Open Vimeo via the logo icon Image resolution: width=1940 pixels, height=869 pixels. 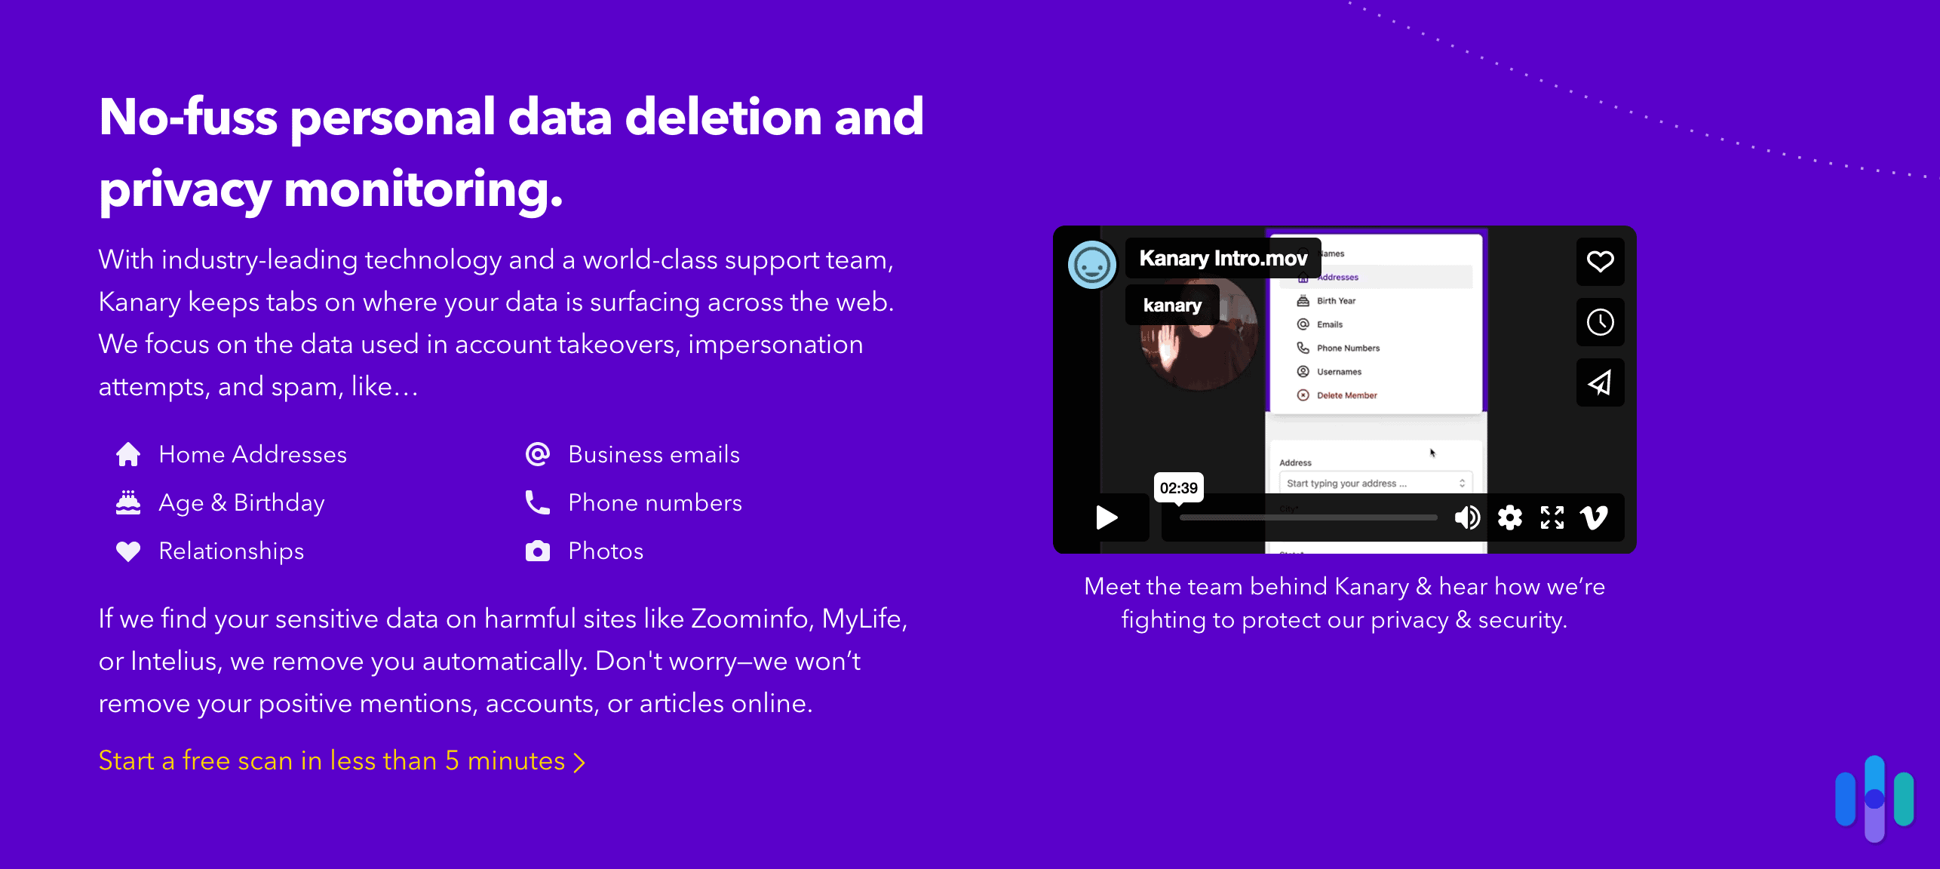(1594, 517)
